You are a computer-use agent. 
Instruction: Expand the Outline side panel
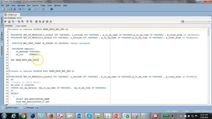(x=2, y=36)
